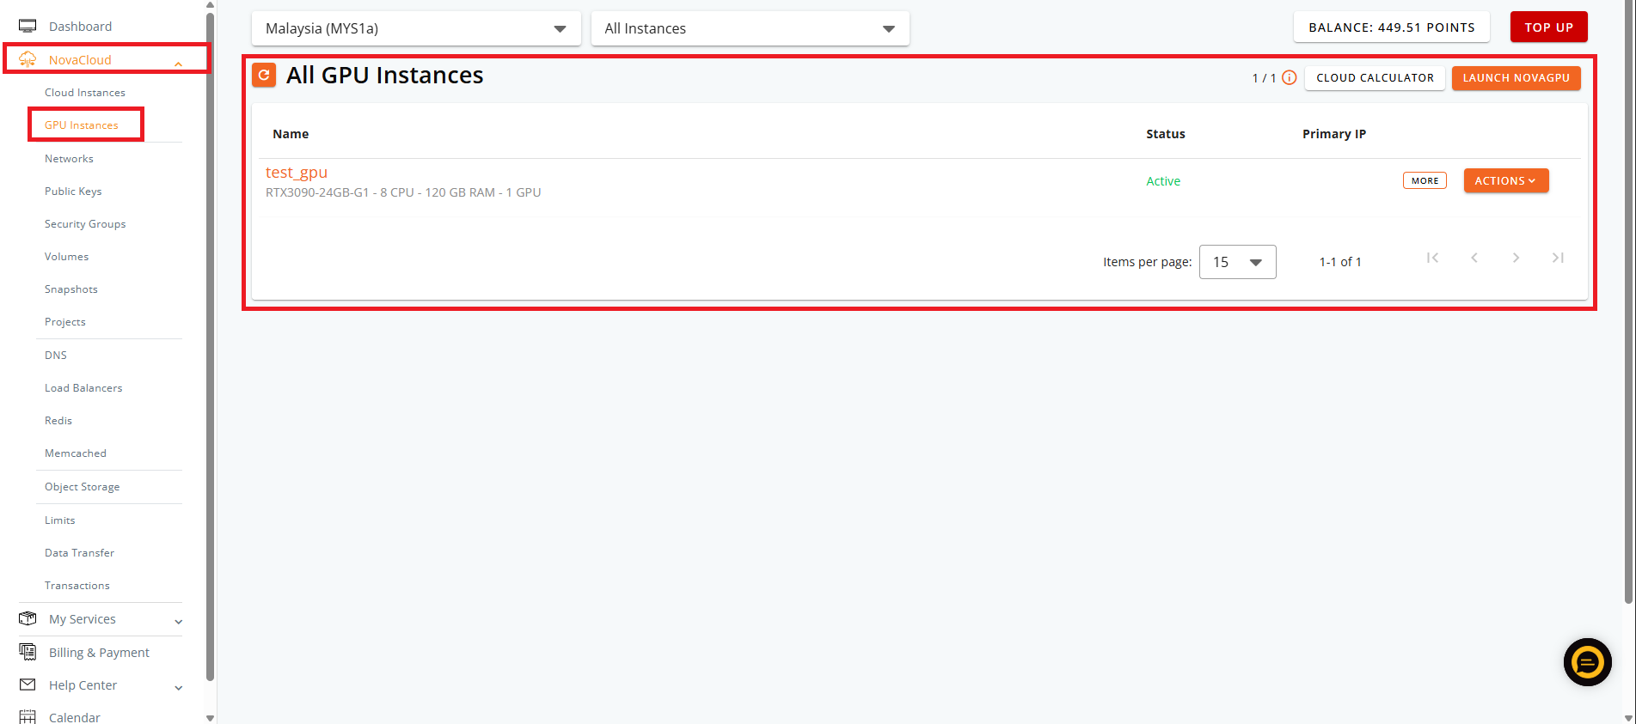1636x724 pixels.
Task: Open Redis in sidebar
Action: click(58, 421)
